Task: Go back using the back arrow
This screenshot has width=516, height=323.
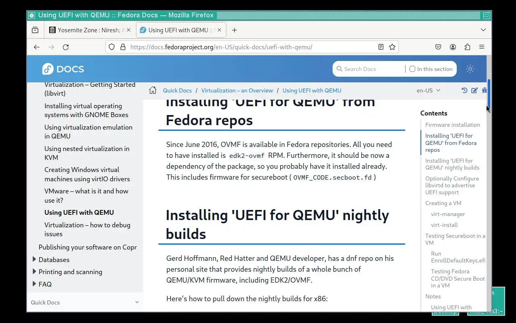Action: click(x=37, y=47)
